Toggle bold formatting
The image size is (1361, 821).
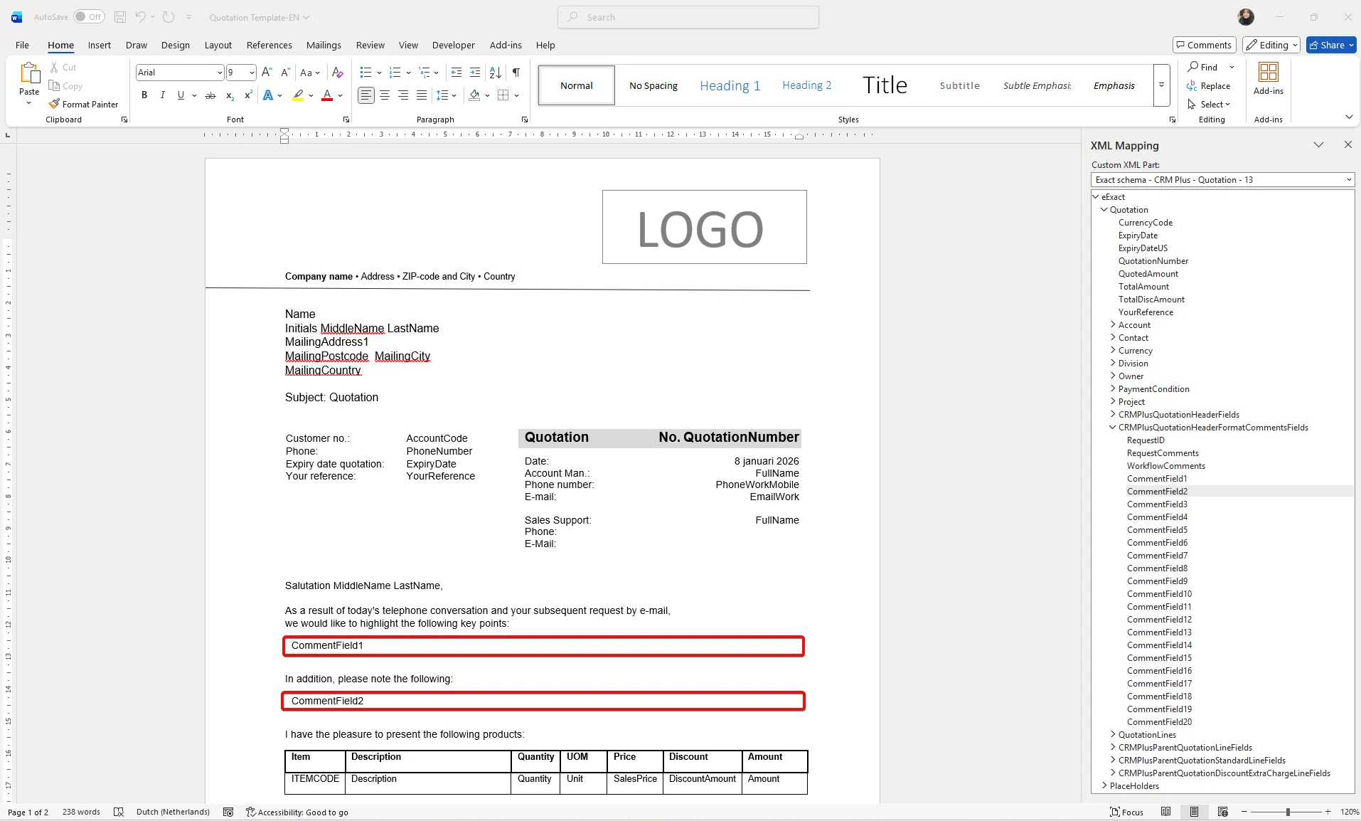click(144, 95)
